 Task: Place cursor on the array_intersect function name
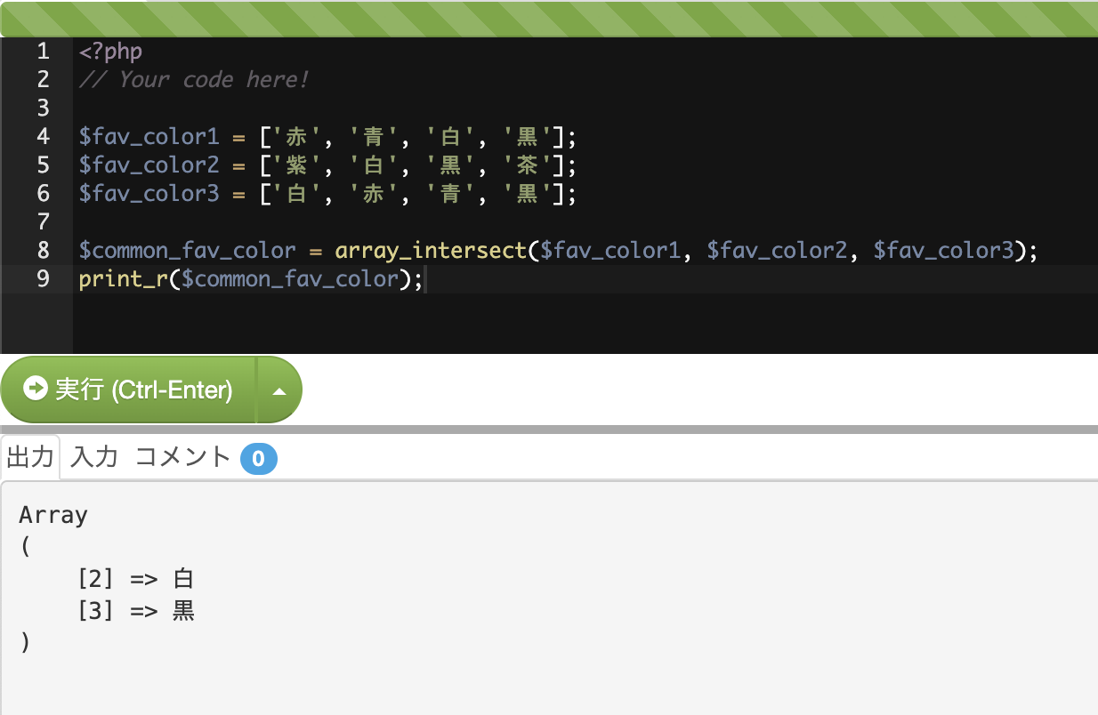tap(431, 251)
